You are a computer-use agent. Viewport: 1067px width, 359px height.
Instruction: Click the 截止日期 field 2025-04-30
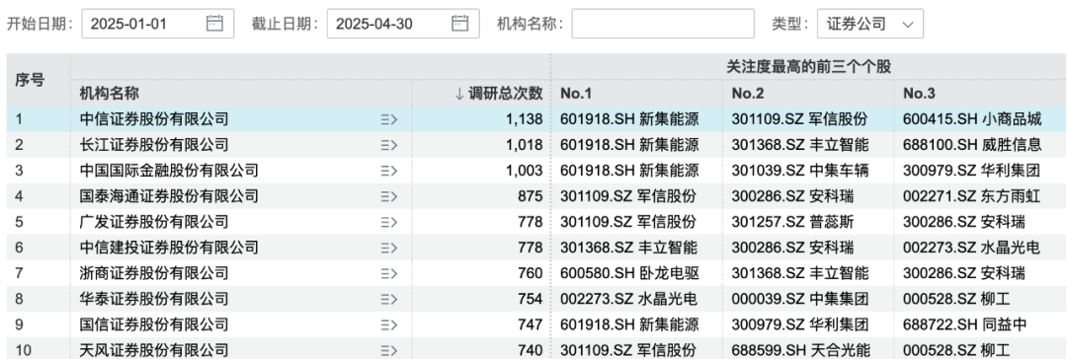[x=403, y=24]
